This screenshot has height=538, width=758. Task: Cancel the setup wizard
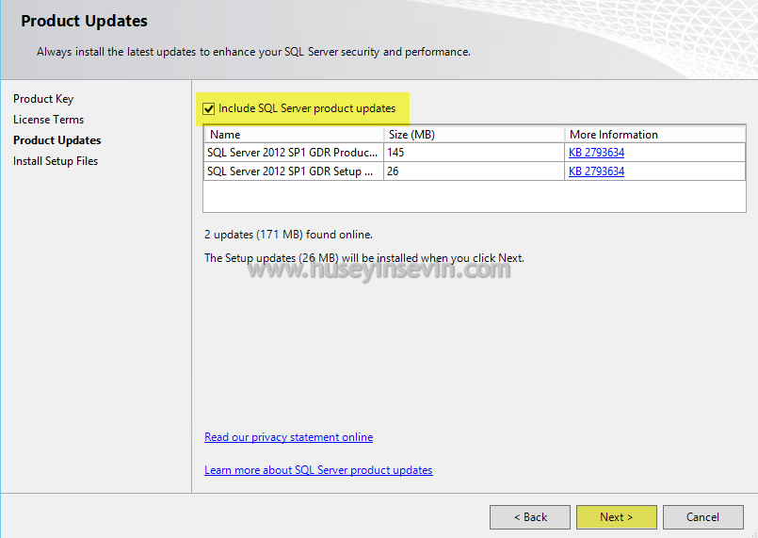pyautogui.click(x=702, y=517)
